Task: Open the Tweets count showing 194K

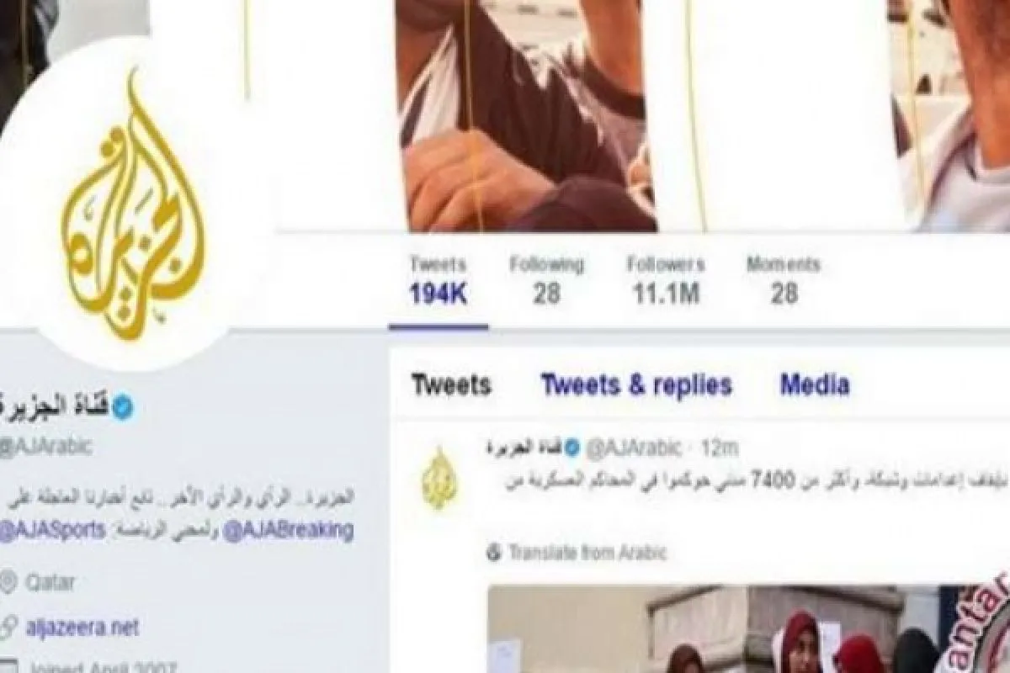Action: coord(438,280)
